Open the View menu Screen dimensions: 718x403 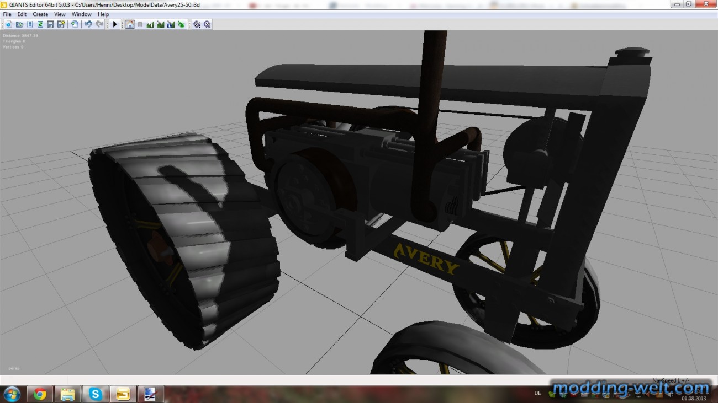[x=60, y=14]
